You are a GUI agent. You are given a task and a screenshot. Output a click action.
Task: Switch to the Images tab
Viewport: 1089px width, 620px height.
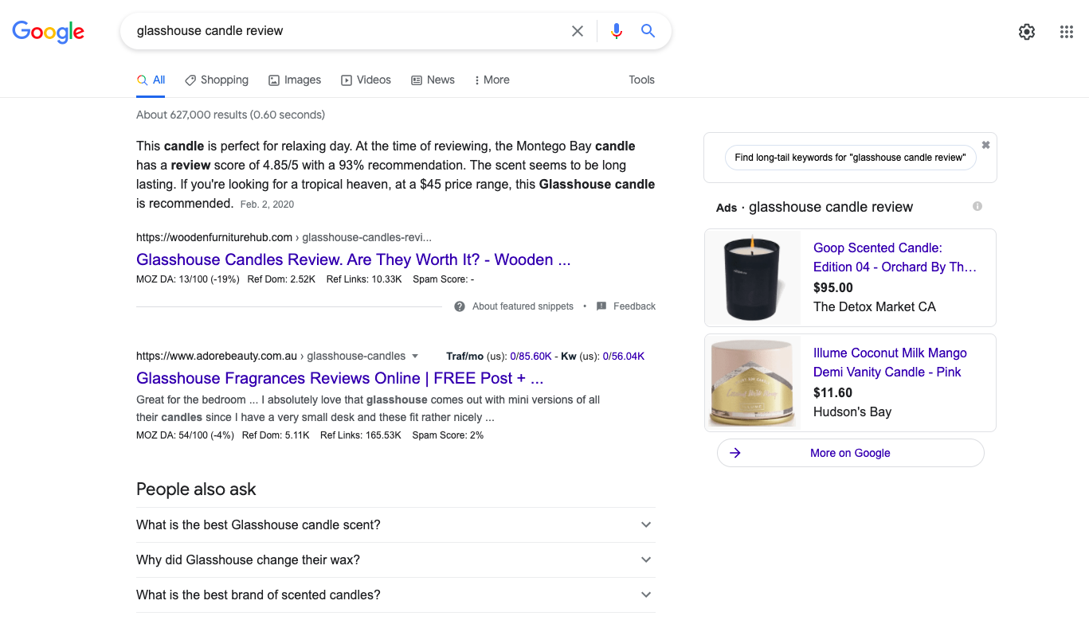coord(295,80)
